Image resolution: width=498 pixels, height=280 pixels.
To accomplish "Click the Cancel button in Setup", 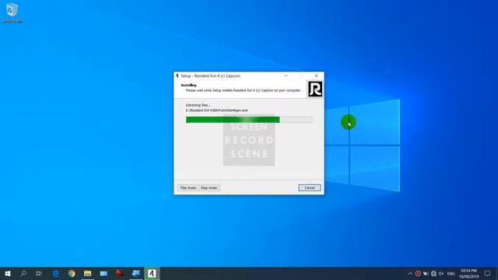I will point(310,188).
